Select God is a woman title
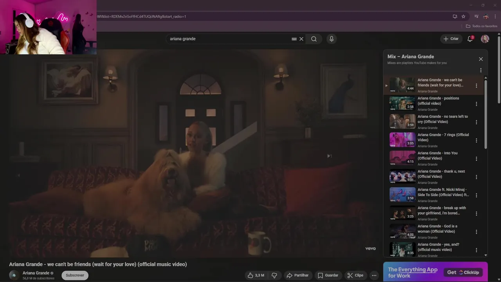Viewport: 501px width, 282px height. (437, 229)
